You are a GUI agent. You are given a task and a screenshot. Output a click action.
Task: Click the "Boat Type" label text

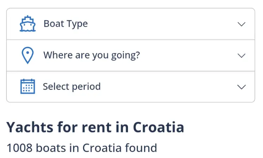click(66, 24)
